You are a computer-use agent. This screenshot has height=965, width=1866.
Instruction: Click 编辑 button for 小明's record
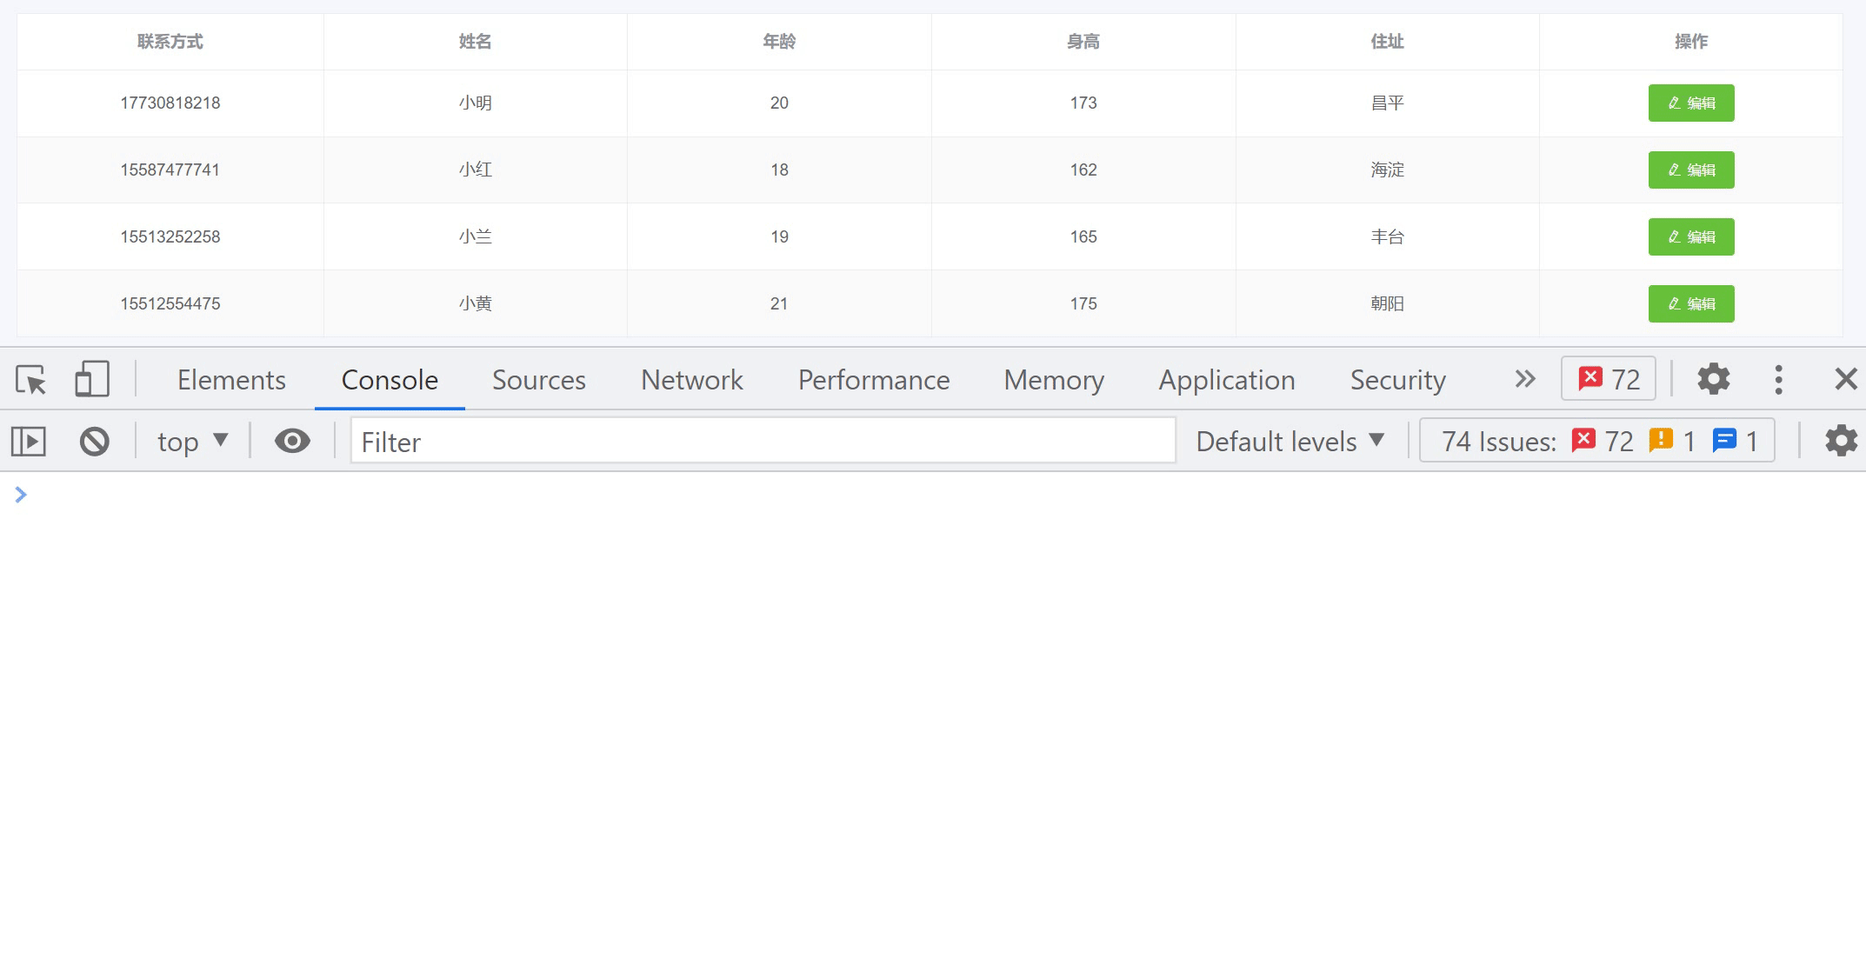1692,103
